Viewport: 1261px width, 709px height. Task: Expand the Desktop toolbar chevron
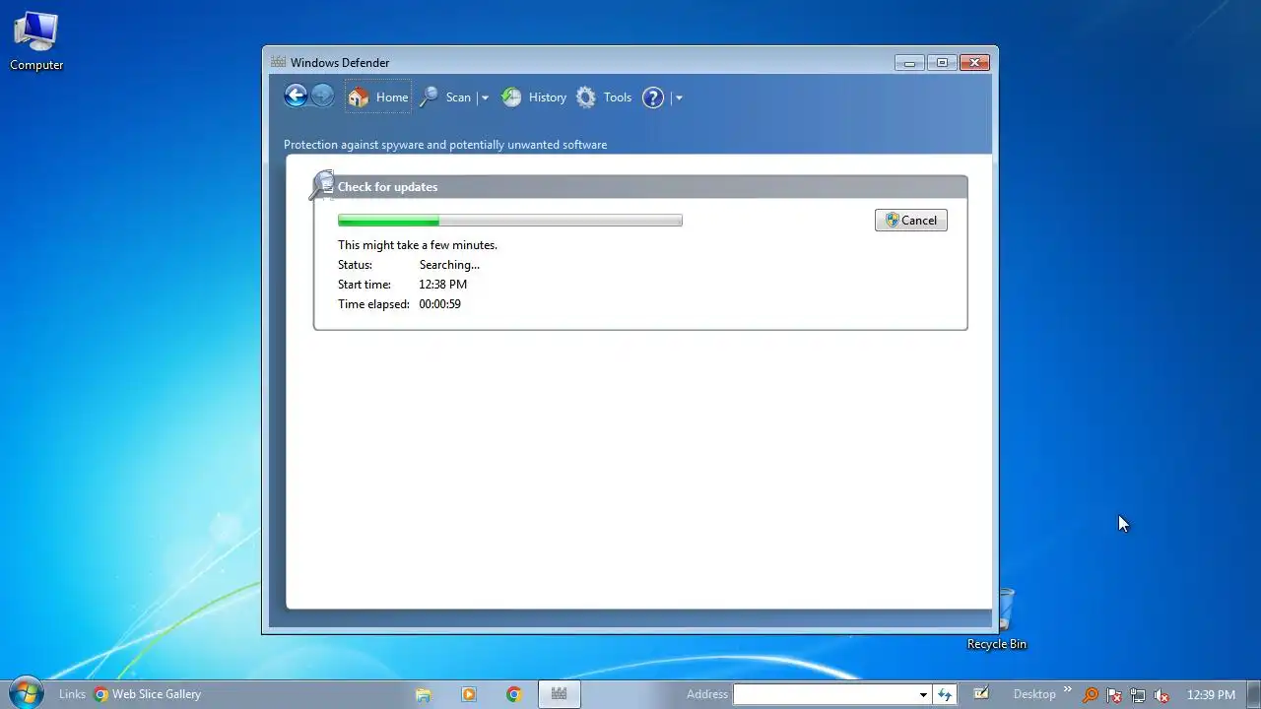(1067, 691)
